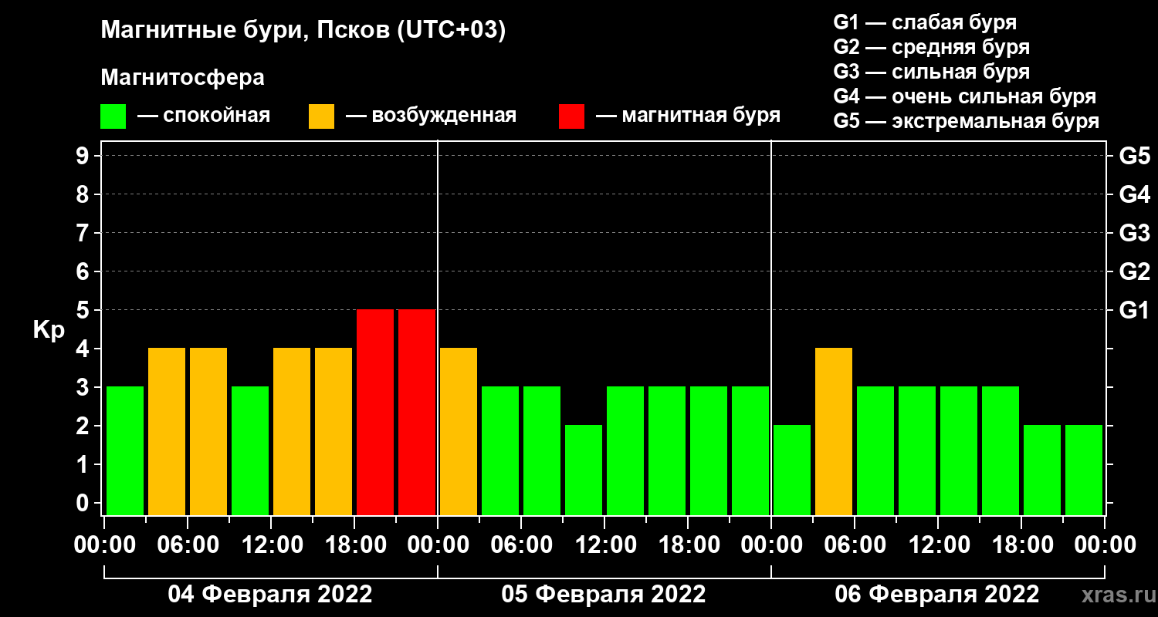Click the 'Kp' axis title
This screenshot has height=617, width=1158.
click(49, 330)
